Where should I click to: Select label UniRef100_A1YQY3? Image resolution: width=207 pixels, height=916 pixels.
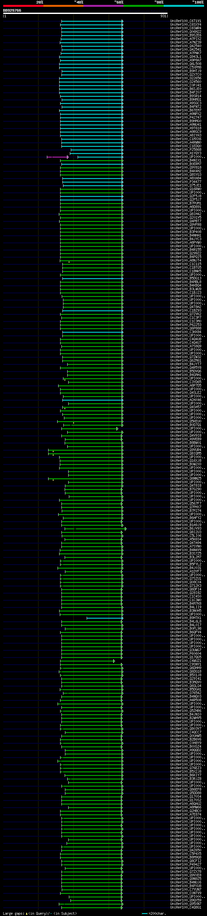tap(185, 153)
